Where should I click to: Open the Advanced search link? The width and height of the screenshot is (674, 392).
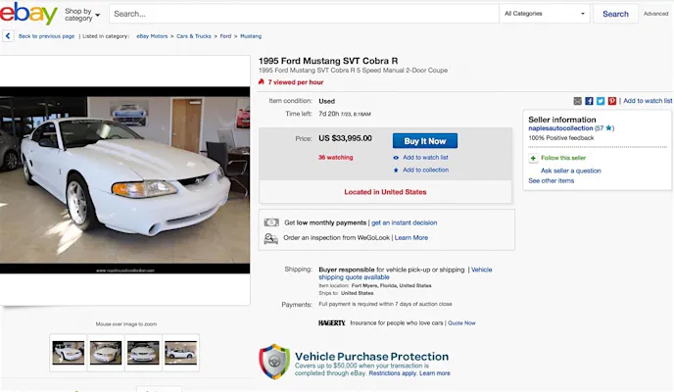coord(656,14)
